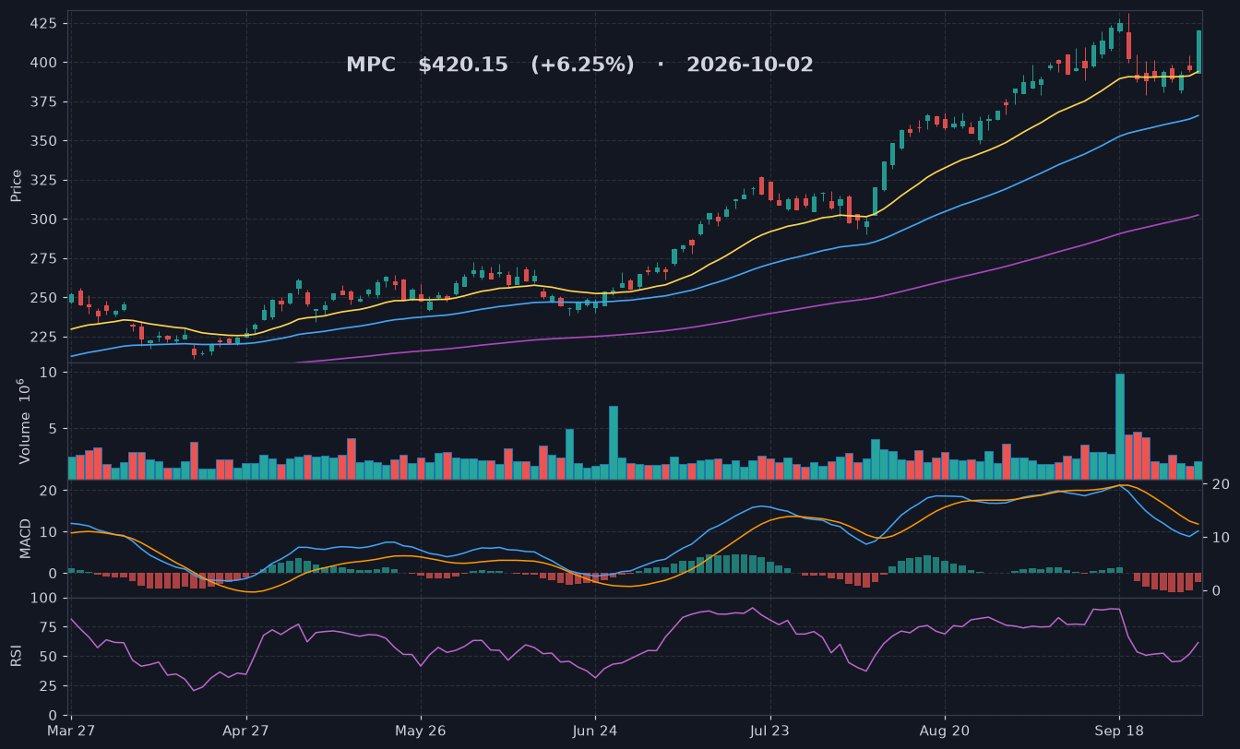Click the 'Apr 27' date label
Image resolution: width=1240 pixels, height=749 pixels.
pos(246,731)
